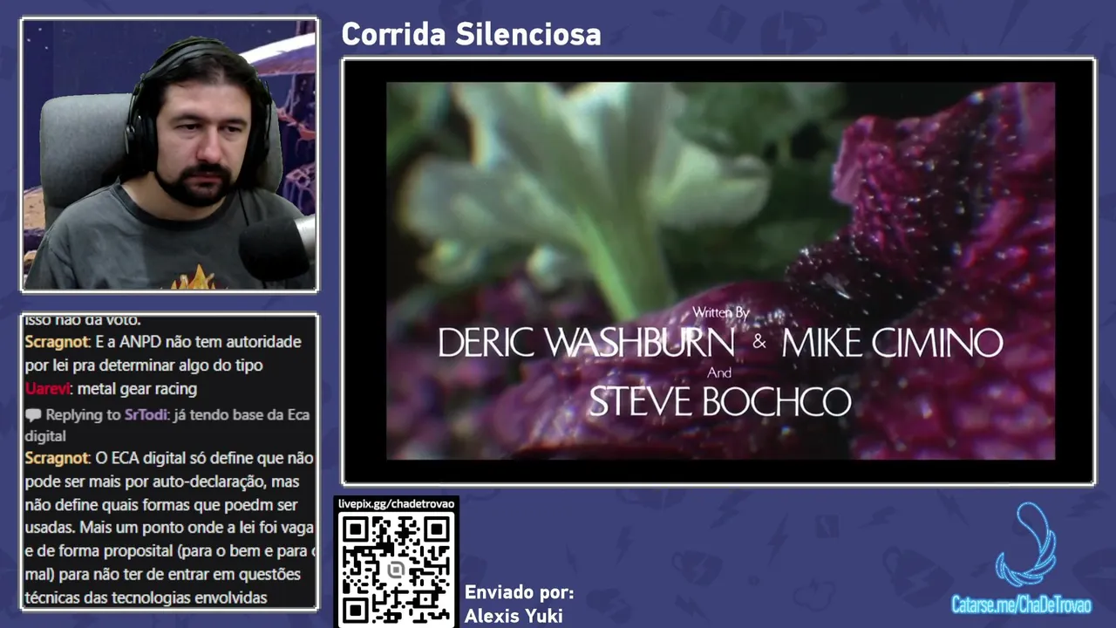Image resolution: width=1116 pixels, height=628 pixels.
Task: Open the Catarse.me/ChaDeTrovao link
Action: click(1021, 604)
